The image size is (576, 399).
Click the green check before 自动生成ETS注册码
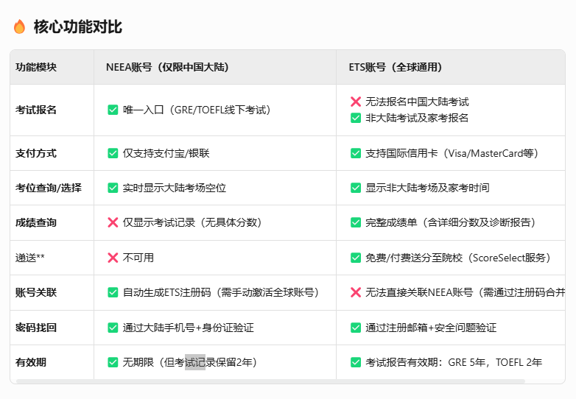click(x=113, y=292)
